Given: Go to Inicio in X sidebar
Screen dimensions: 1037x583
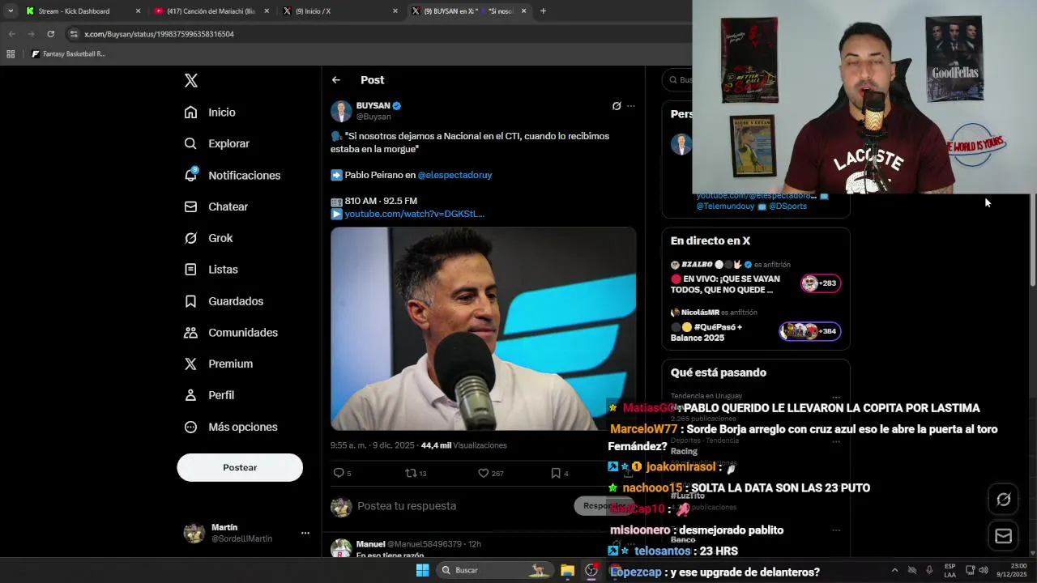Looking at the screenshot, I should (x=210, y=113).
